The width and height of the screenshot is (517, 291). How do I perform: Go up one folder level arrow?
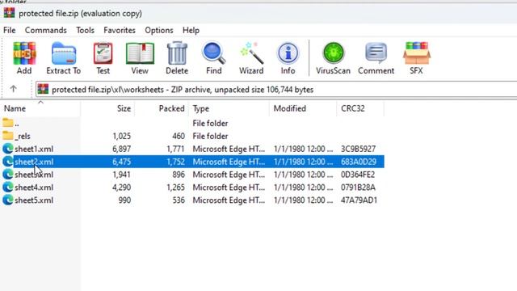[13, 89]
